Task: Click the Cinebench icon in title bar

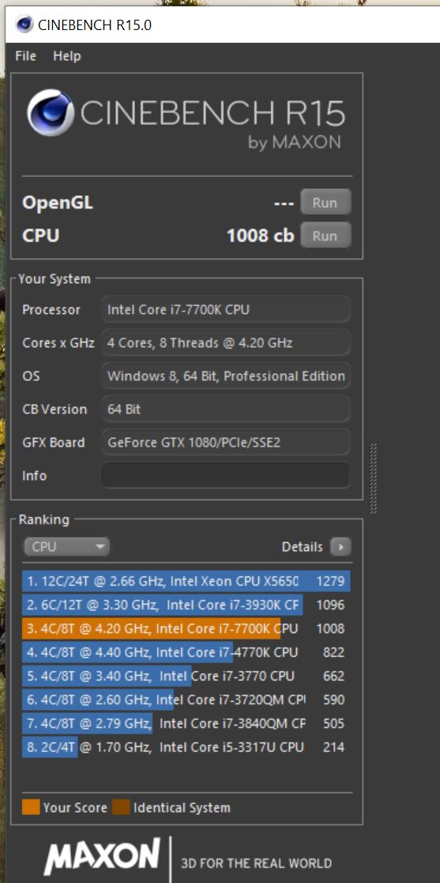Action: [x=24, y=25]
